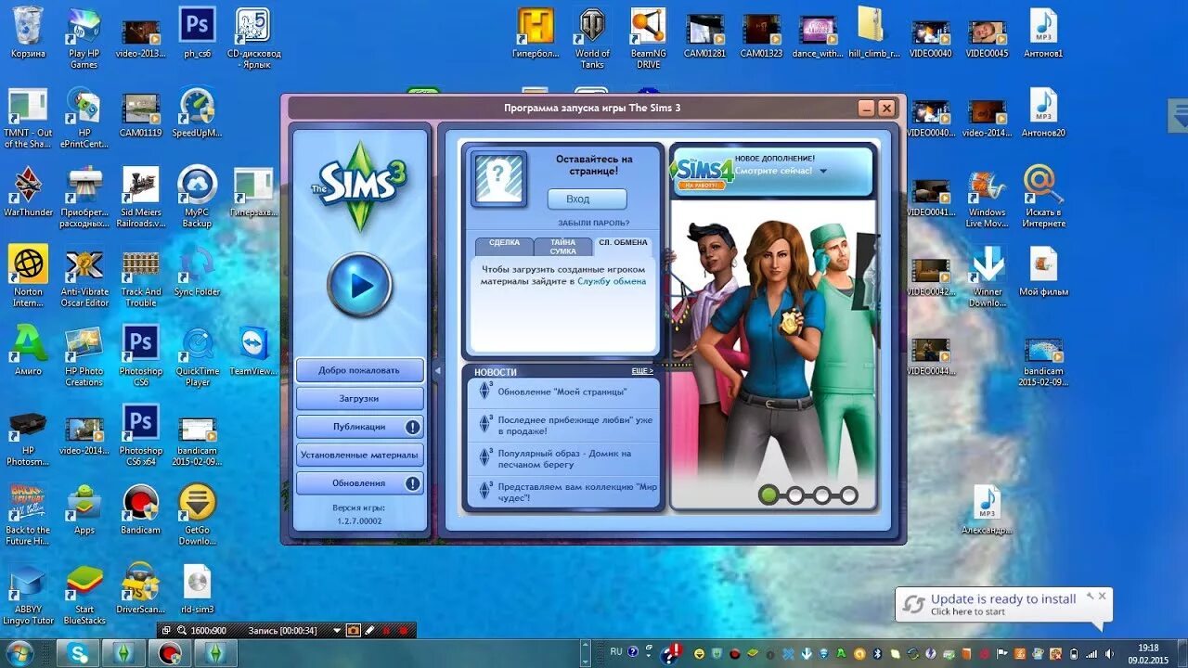Open the Амиго browser icon

coord(28,351)
